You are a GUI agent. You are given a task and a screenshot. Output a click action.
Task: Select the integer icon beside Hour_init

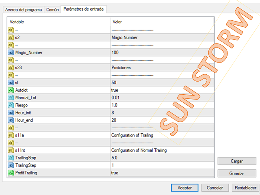pos(11,113)
